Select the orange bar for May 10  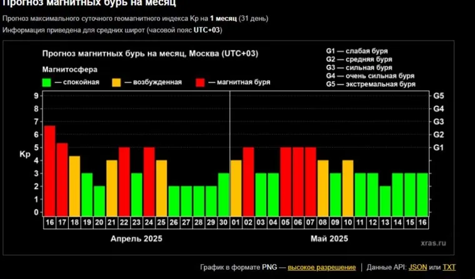348,186
